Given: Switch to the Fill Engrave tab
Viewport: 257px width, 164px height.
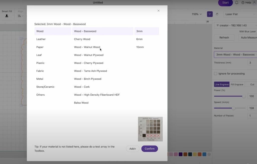Looking at the screenshot, I should (x=237, y=84).
